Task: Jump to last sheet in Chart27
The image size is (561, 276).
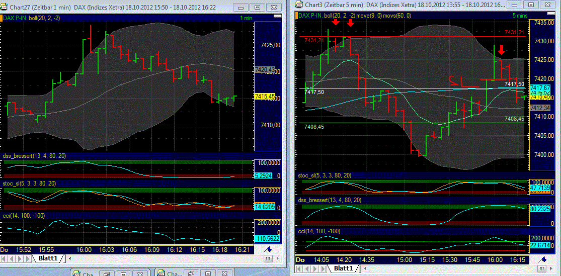Action: 28,258
